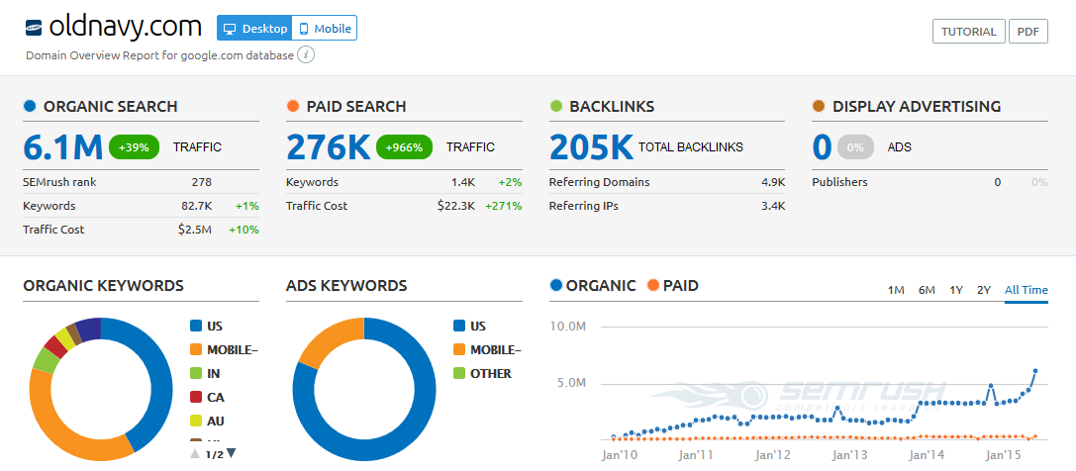Open the ORGANIC SEARCH heading

pos(111,106)
